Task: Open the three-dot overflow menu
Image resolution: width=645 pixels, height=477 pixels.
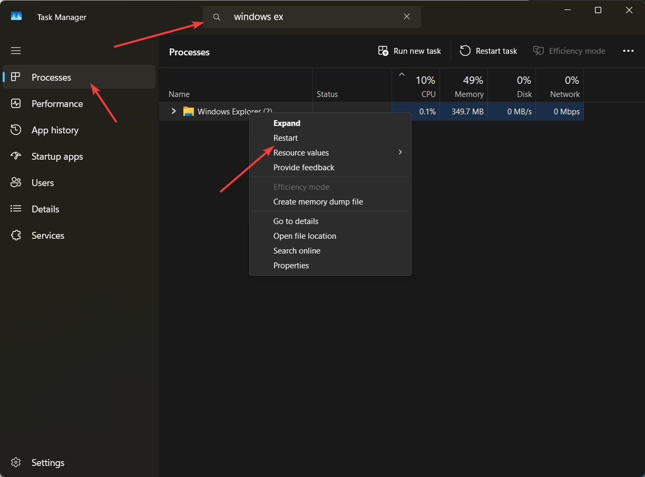Action: click(x=628, y=51)
